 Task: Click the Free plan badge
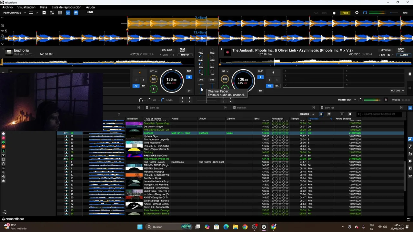(345, 13)
